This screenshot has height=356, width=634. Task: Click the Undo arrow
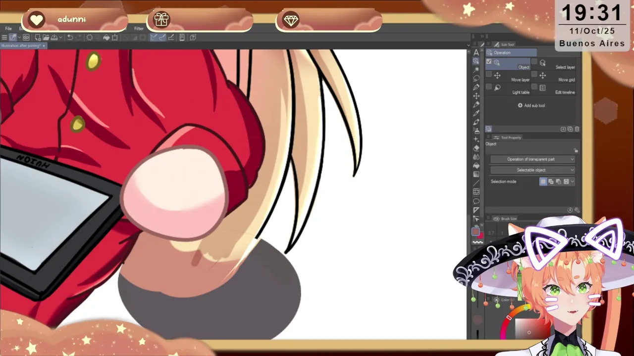point(70,38)
